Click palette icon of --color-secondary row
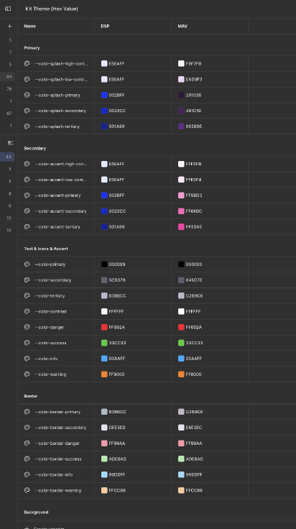This screenshot has height=529, width=296. coord(27,280)
